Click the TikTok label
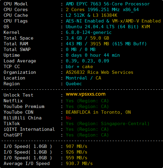The width and height of the screenshot is (163, 168). point(12,124)
